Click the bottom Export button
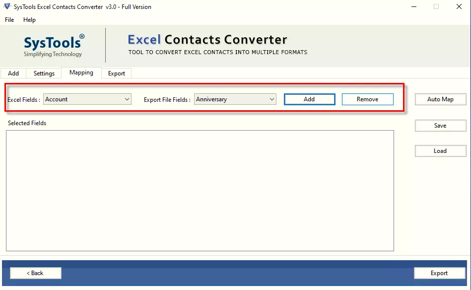The width and height of the screenshot is (471, 290). click(439, 273)
